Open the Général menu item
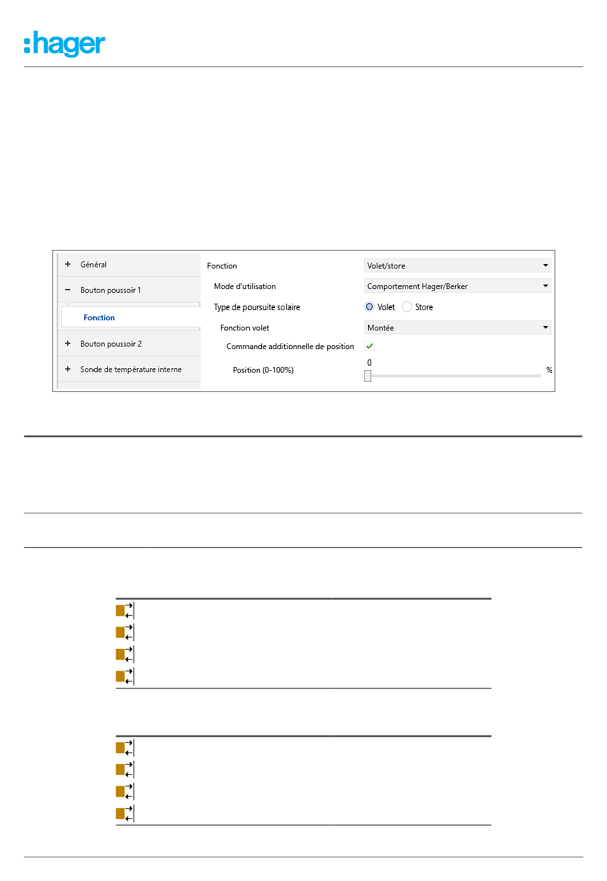 click(93, 264)
